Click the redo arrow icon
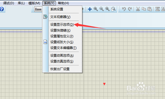 click(x=130, y=9)
